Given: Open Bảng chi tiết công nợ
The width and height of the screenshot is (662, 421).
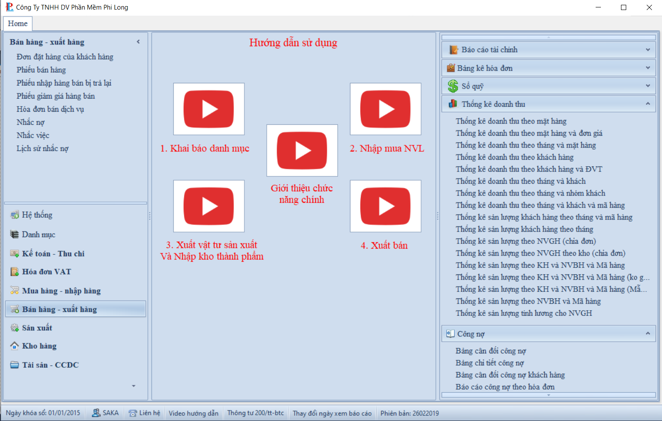Looking at the screenshot, I should point(490,363).
